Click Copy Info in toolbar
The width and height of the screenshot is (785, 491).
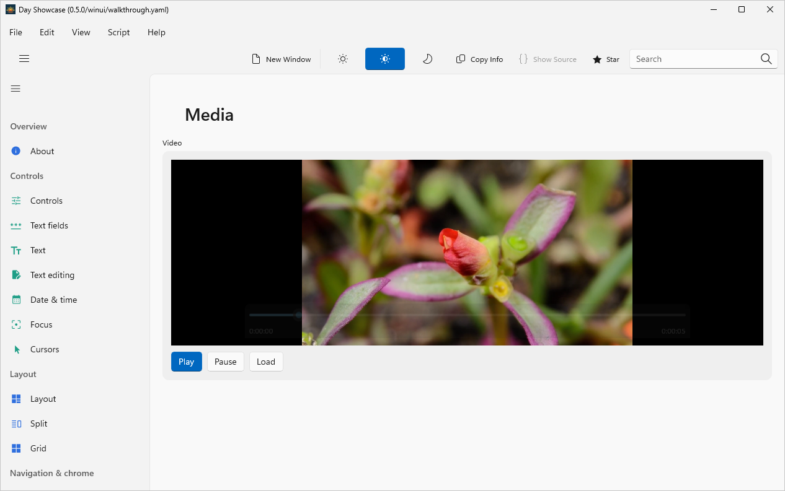(479, 59)
